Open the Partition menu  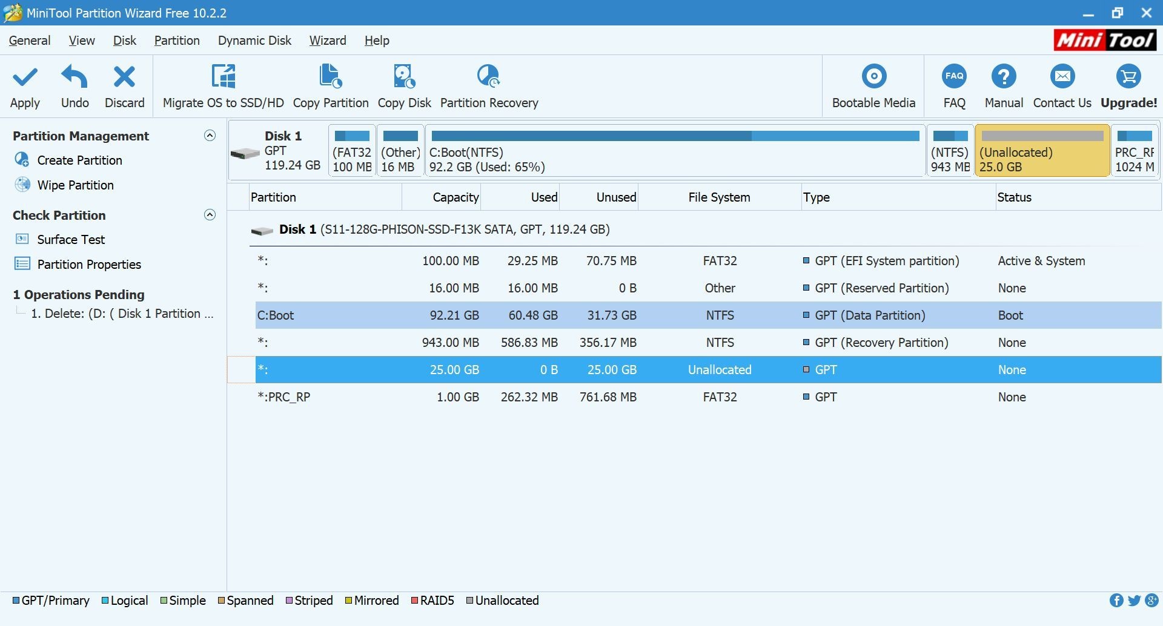[x=177, y=40]
